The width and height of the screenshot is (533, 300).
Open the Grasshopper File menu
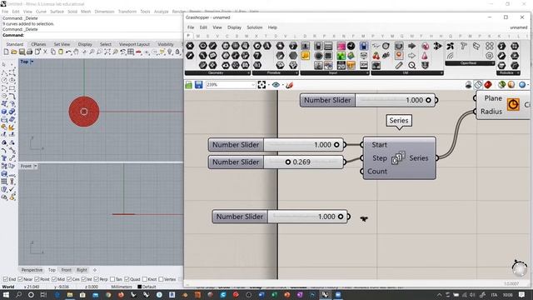click(x=191, y=27)
